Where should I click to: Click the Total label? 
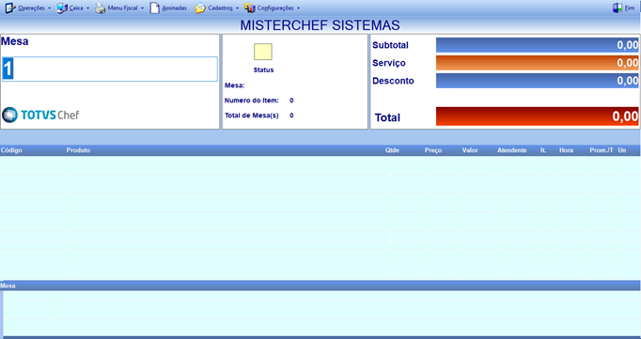pyautogui.click(x=387, y=117)
